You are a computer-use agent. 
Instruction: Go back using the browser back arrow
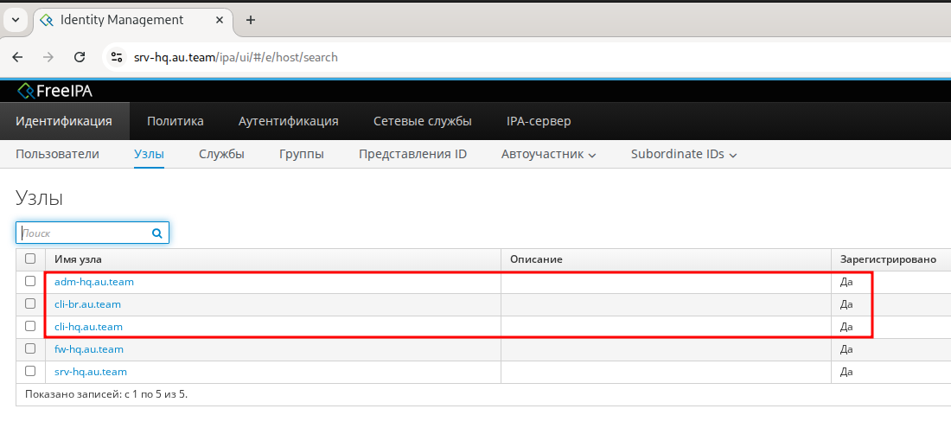click(x=18, y=57)
